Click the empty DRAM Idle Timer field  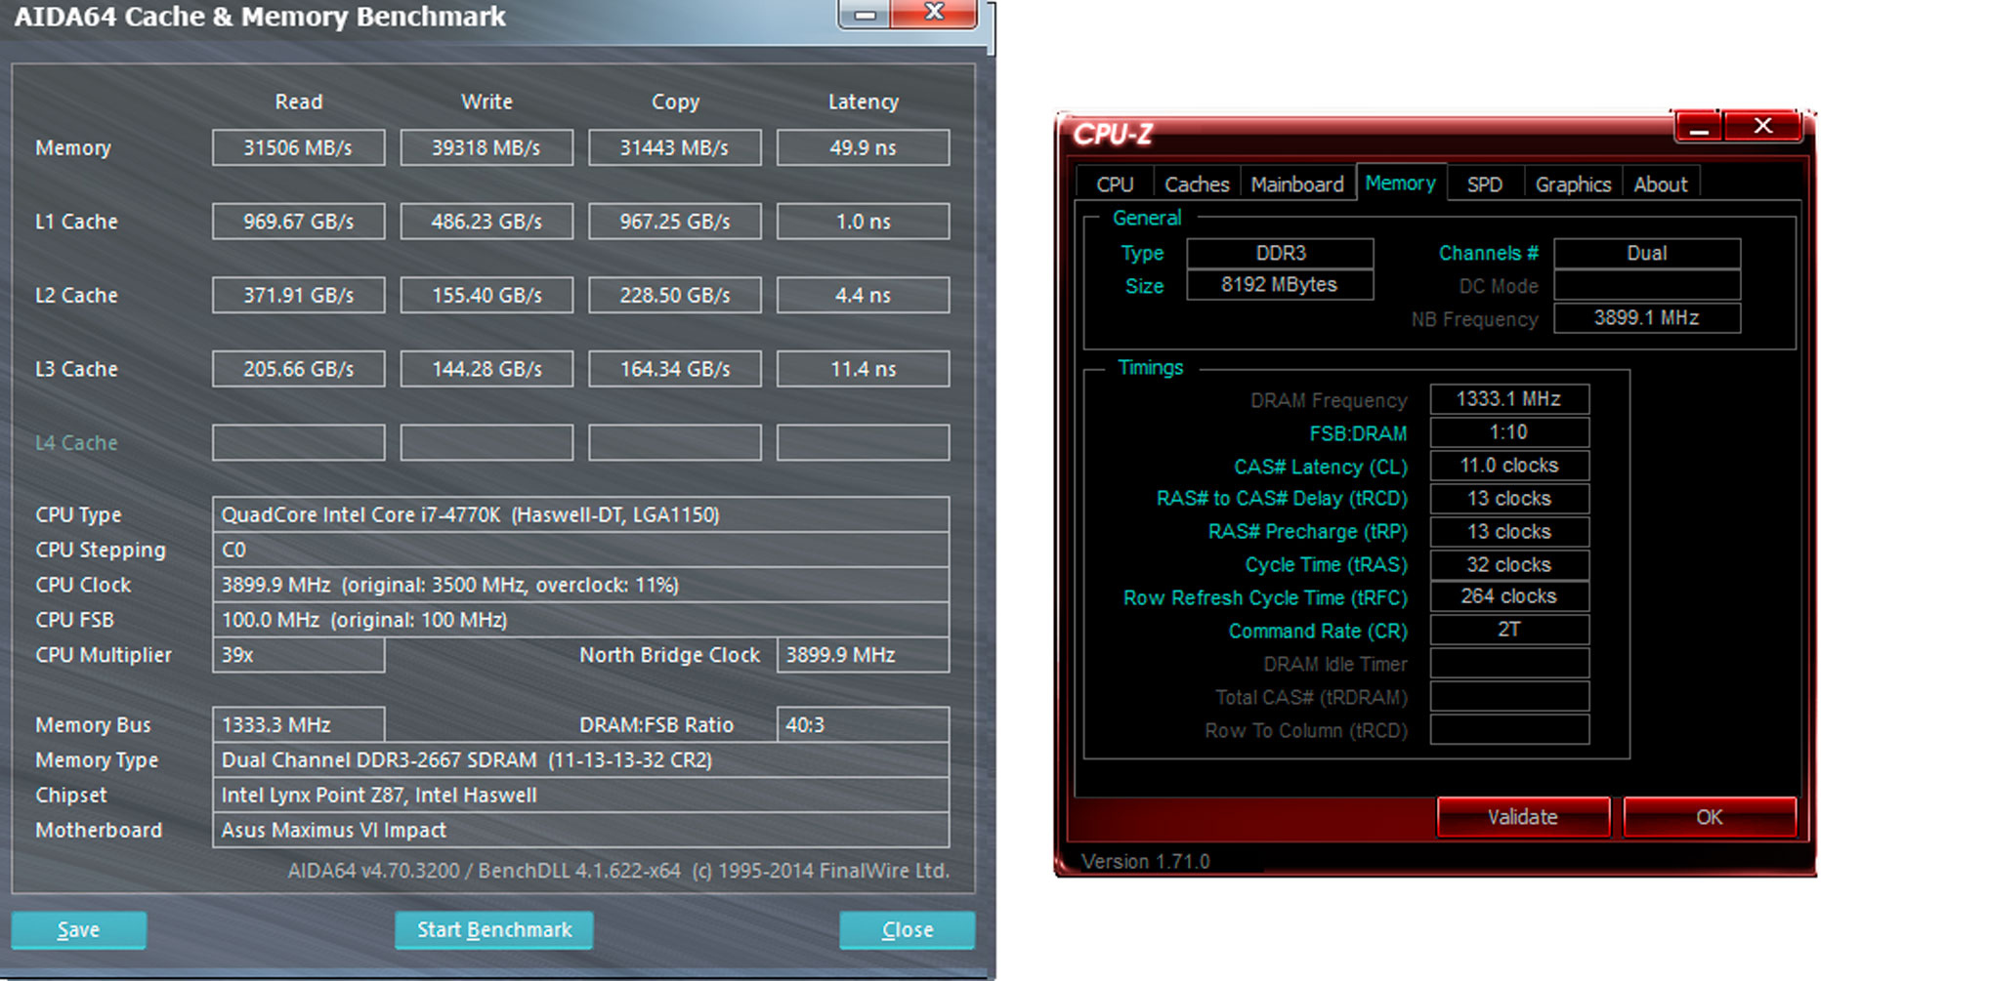1509,664
